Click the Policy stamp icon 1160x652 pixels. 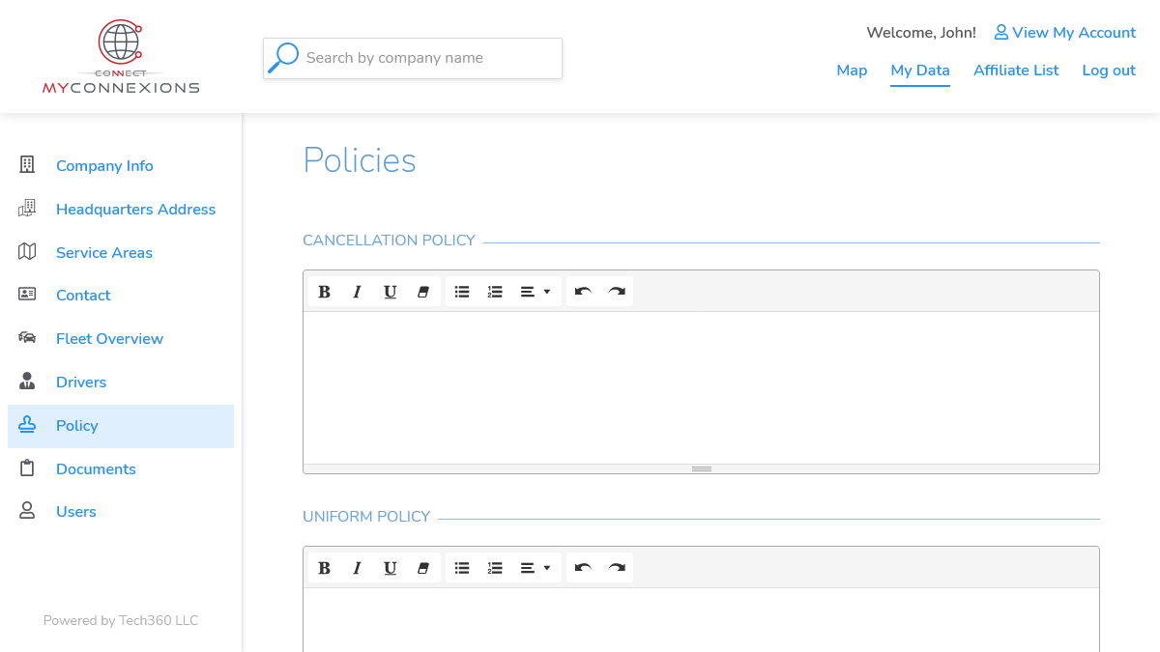pos(27,425)
